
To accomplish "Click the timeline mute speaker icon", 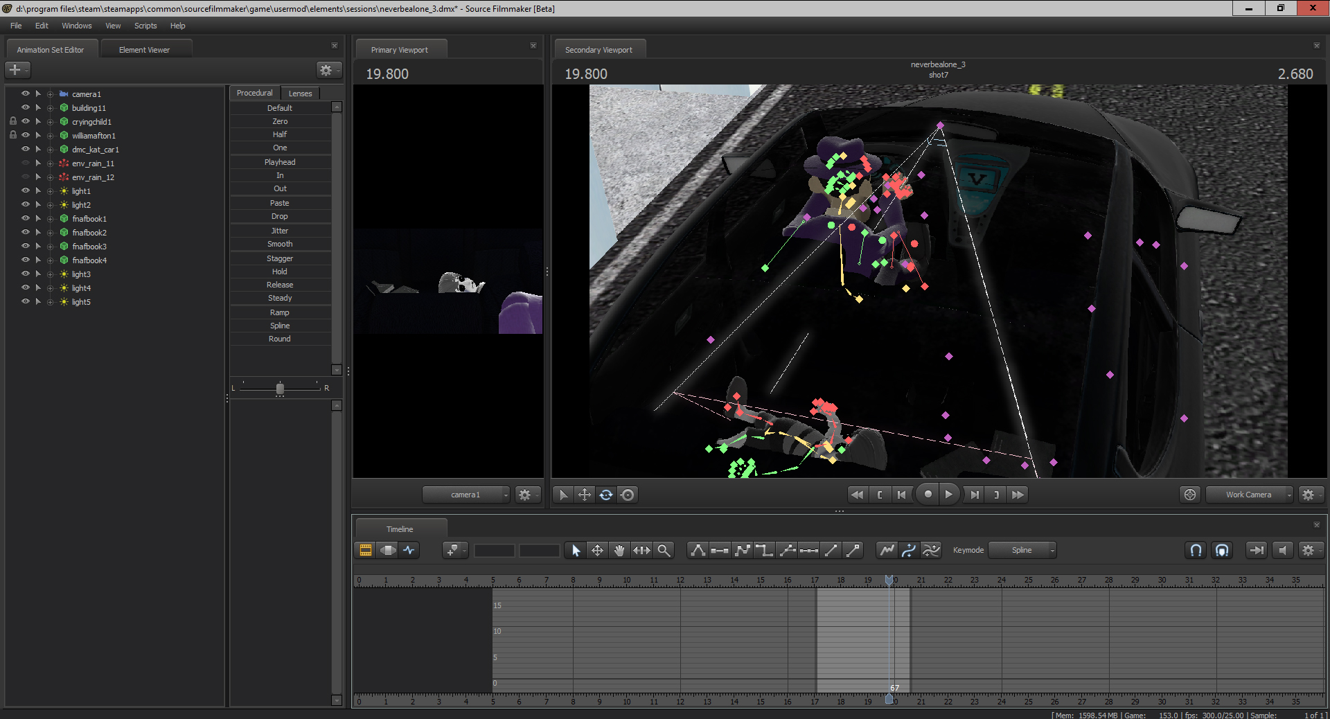I will pos(1282,550).
